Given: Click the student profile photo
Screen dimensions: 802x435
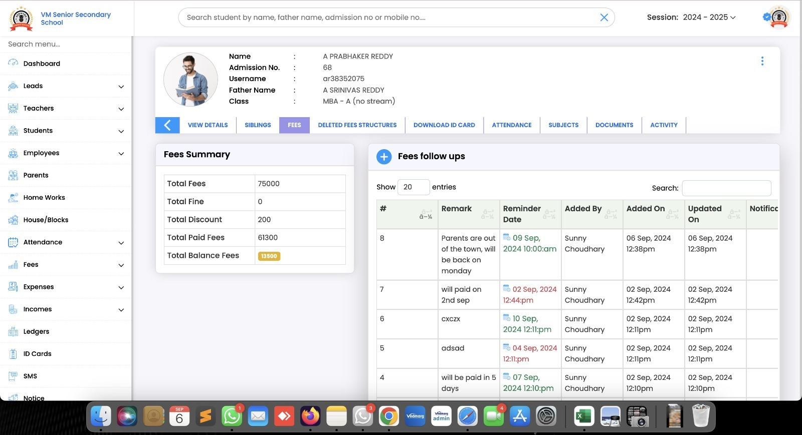Looking at the screenshot, I should pos(190,80).
